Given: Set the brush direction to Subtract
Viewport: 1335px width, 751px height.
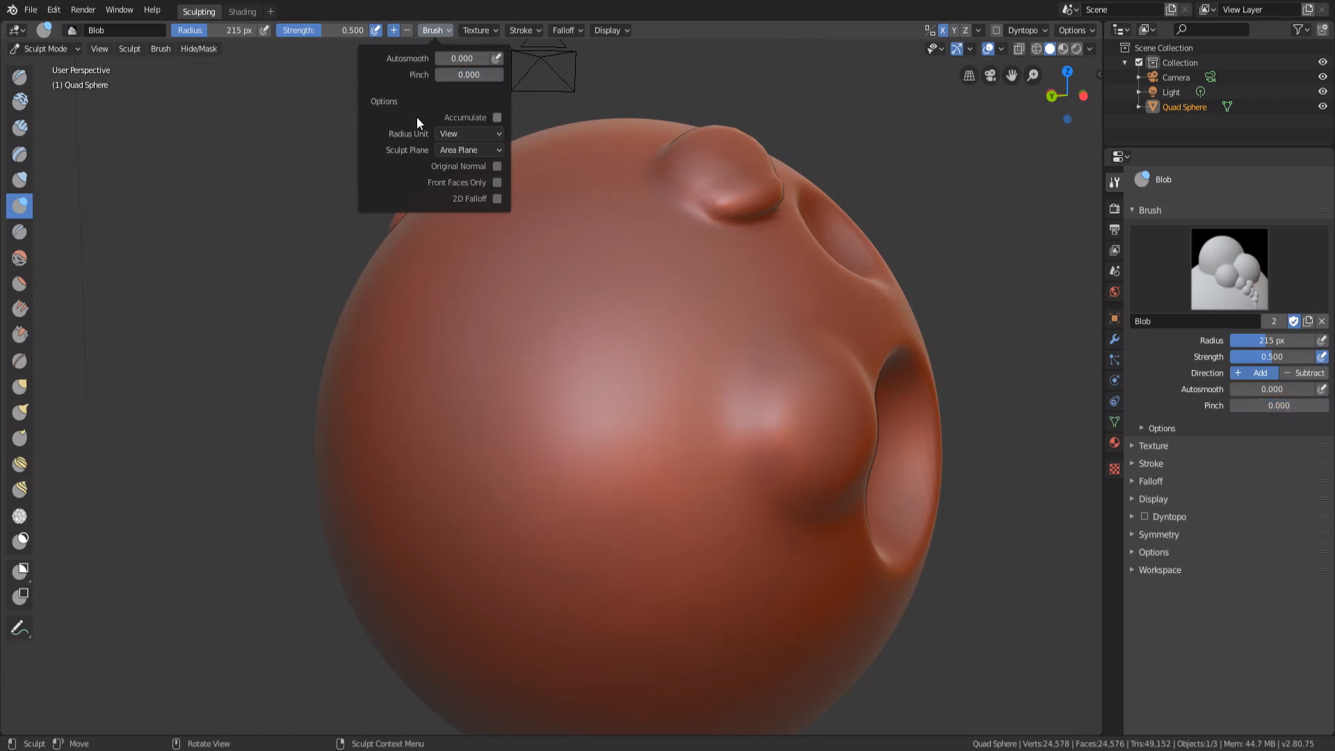Looking at the screenshot, I should pos(1304,373).
